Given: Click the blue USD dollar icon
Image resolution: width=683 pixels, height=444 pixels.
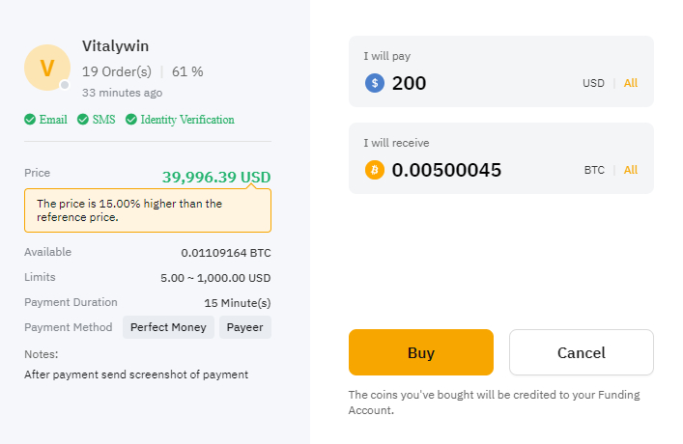Looking at the screenshot, I should (375, 83).
